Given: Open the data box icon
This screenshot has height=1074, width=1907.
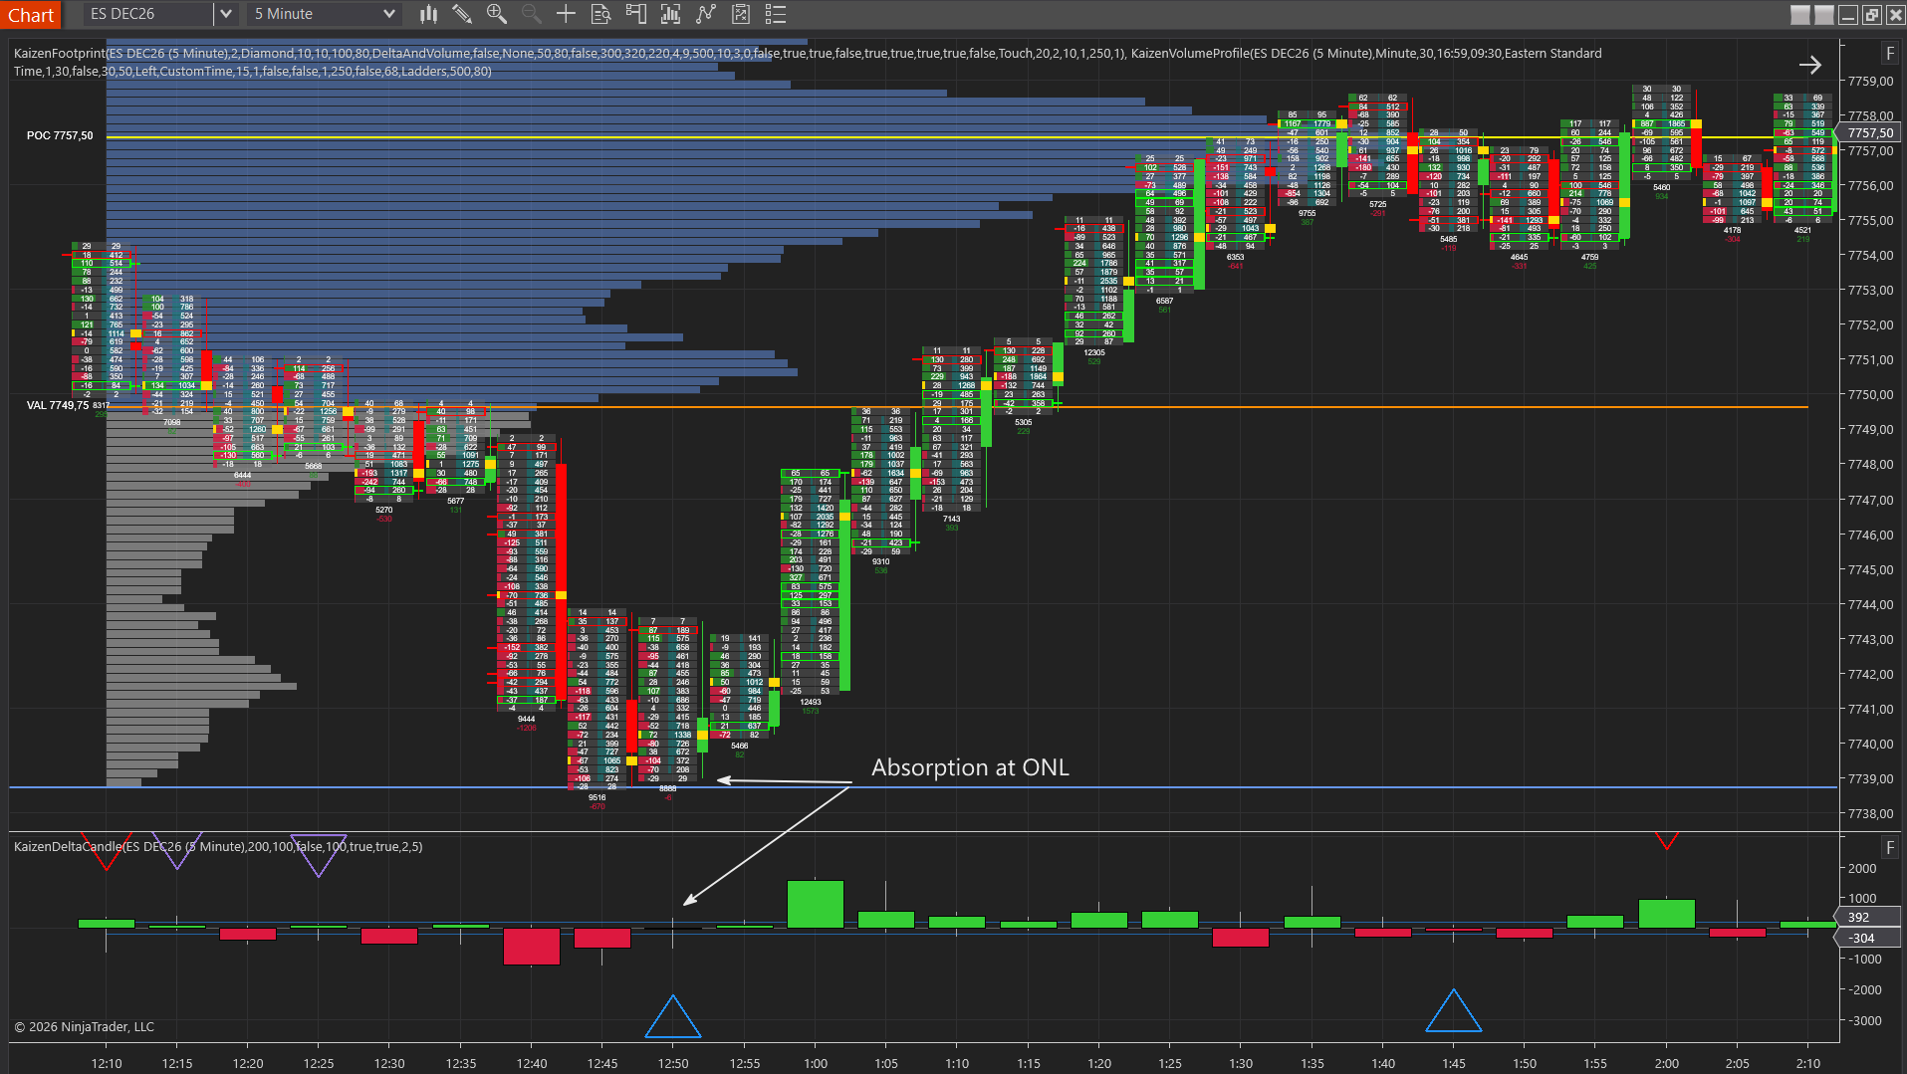Looking at the screenshot, I should click(600, 14).
